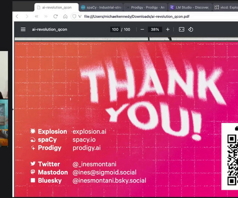Go back with the browser back arrow

point(17,16)
